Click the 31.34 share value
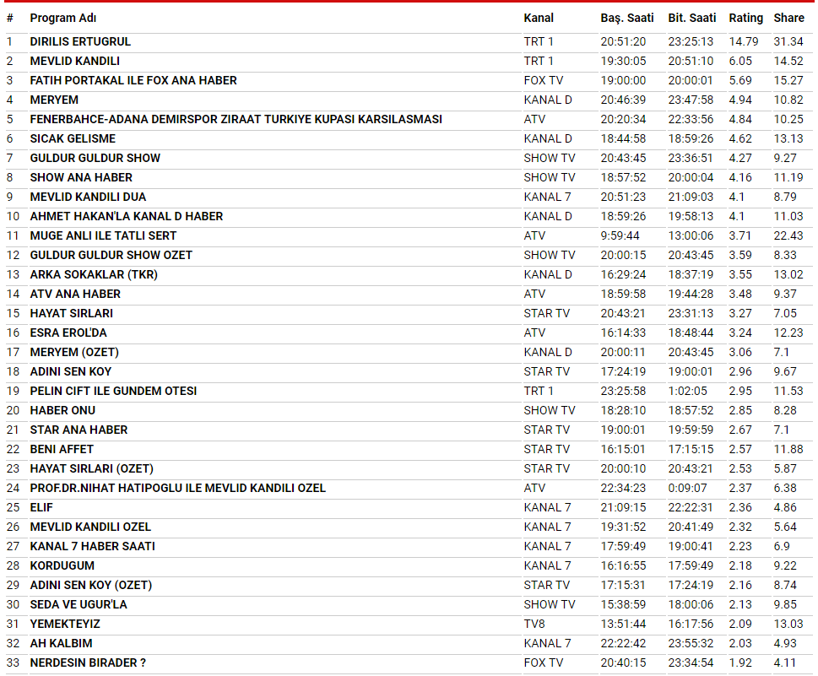The height and width of the screenshot is (676, 818). point(788,41)
